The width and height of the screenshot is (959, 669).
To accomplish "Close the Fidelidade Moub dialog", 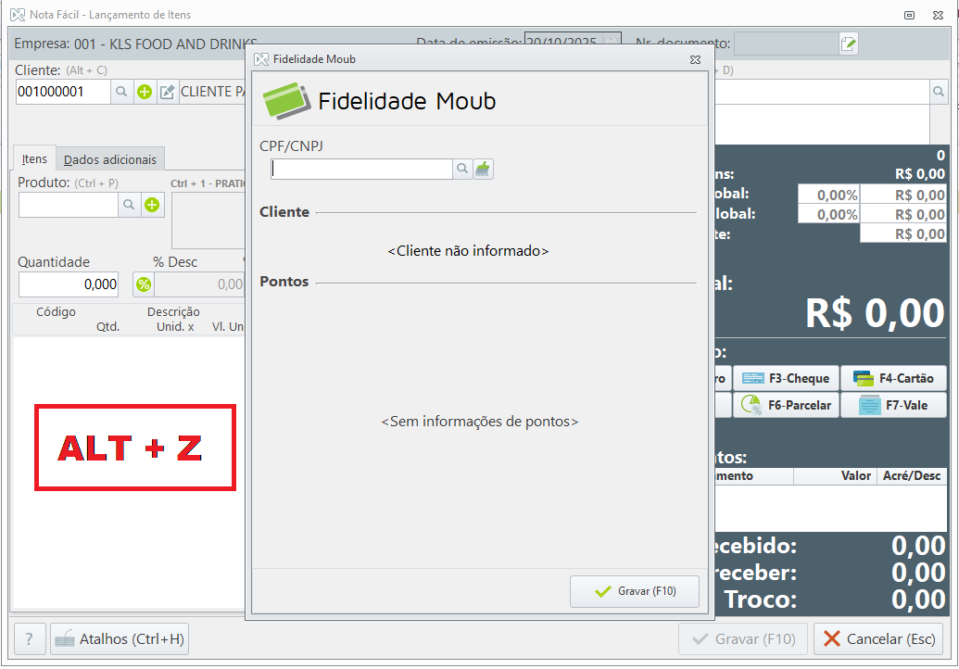I will point(695,59).
